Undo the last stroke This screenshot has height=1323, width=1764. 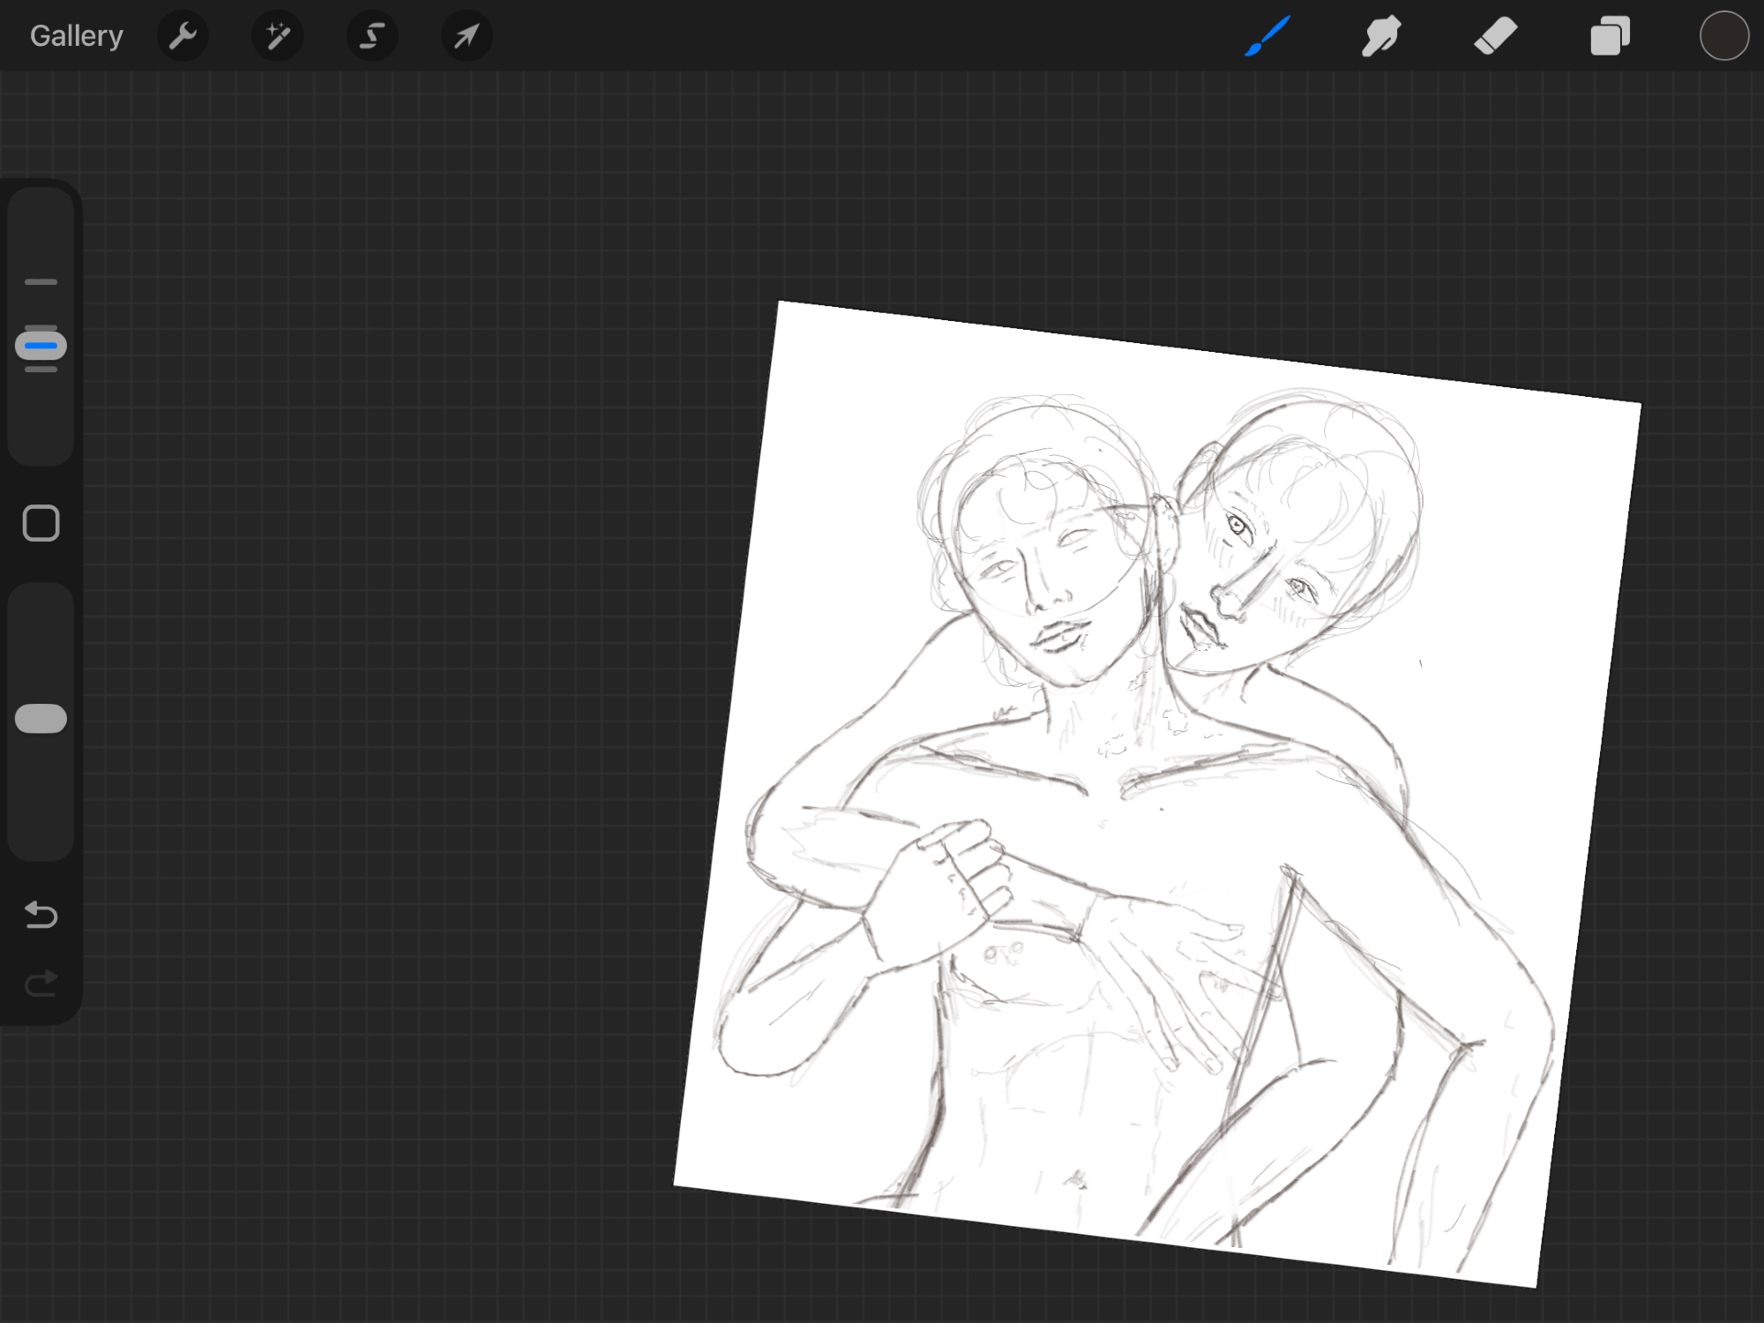coord(41,915)
